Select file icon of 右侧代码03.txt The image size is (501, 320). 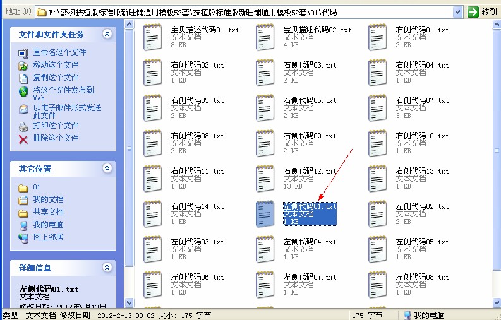coord(265,73)
